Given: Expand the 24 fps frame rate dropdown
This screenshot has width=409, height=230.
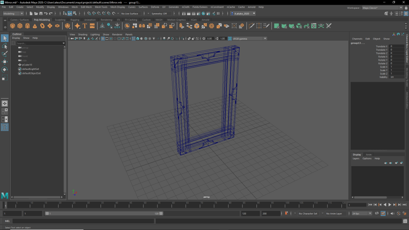Looking at the screenshot, I should click(x=362, y=214).
